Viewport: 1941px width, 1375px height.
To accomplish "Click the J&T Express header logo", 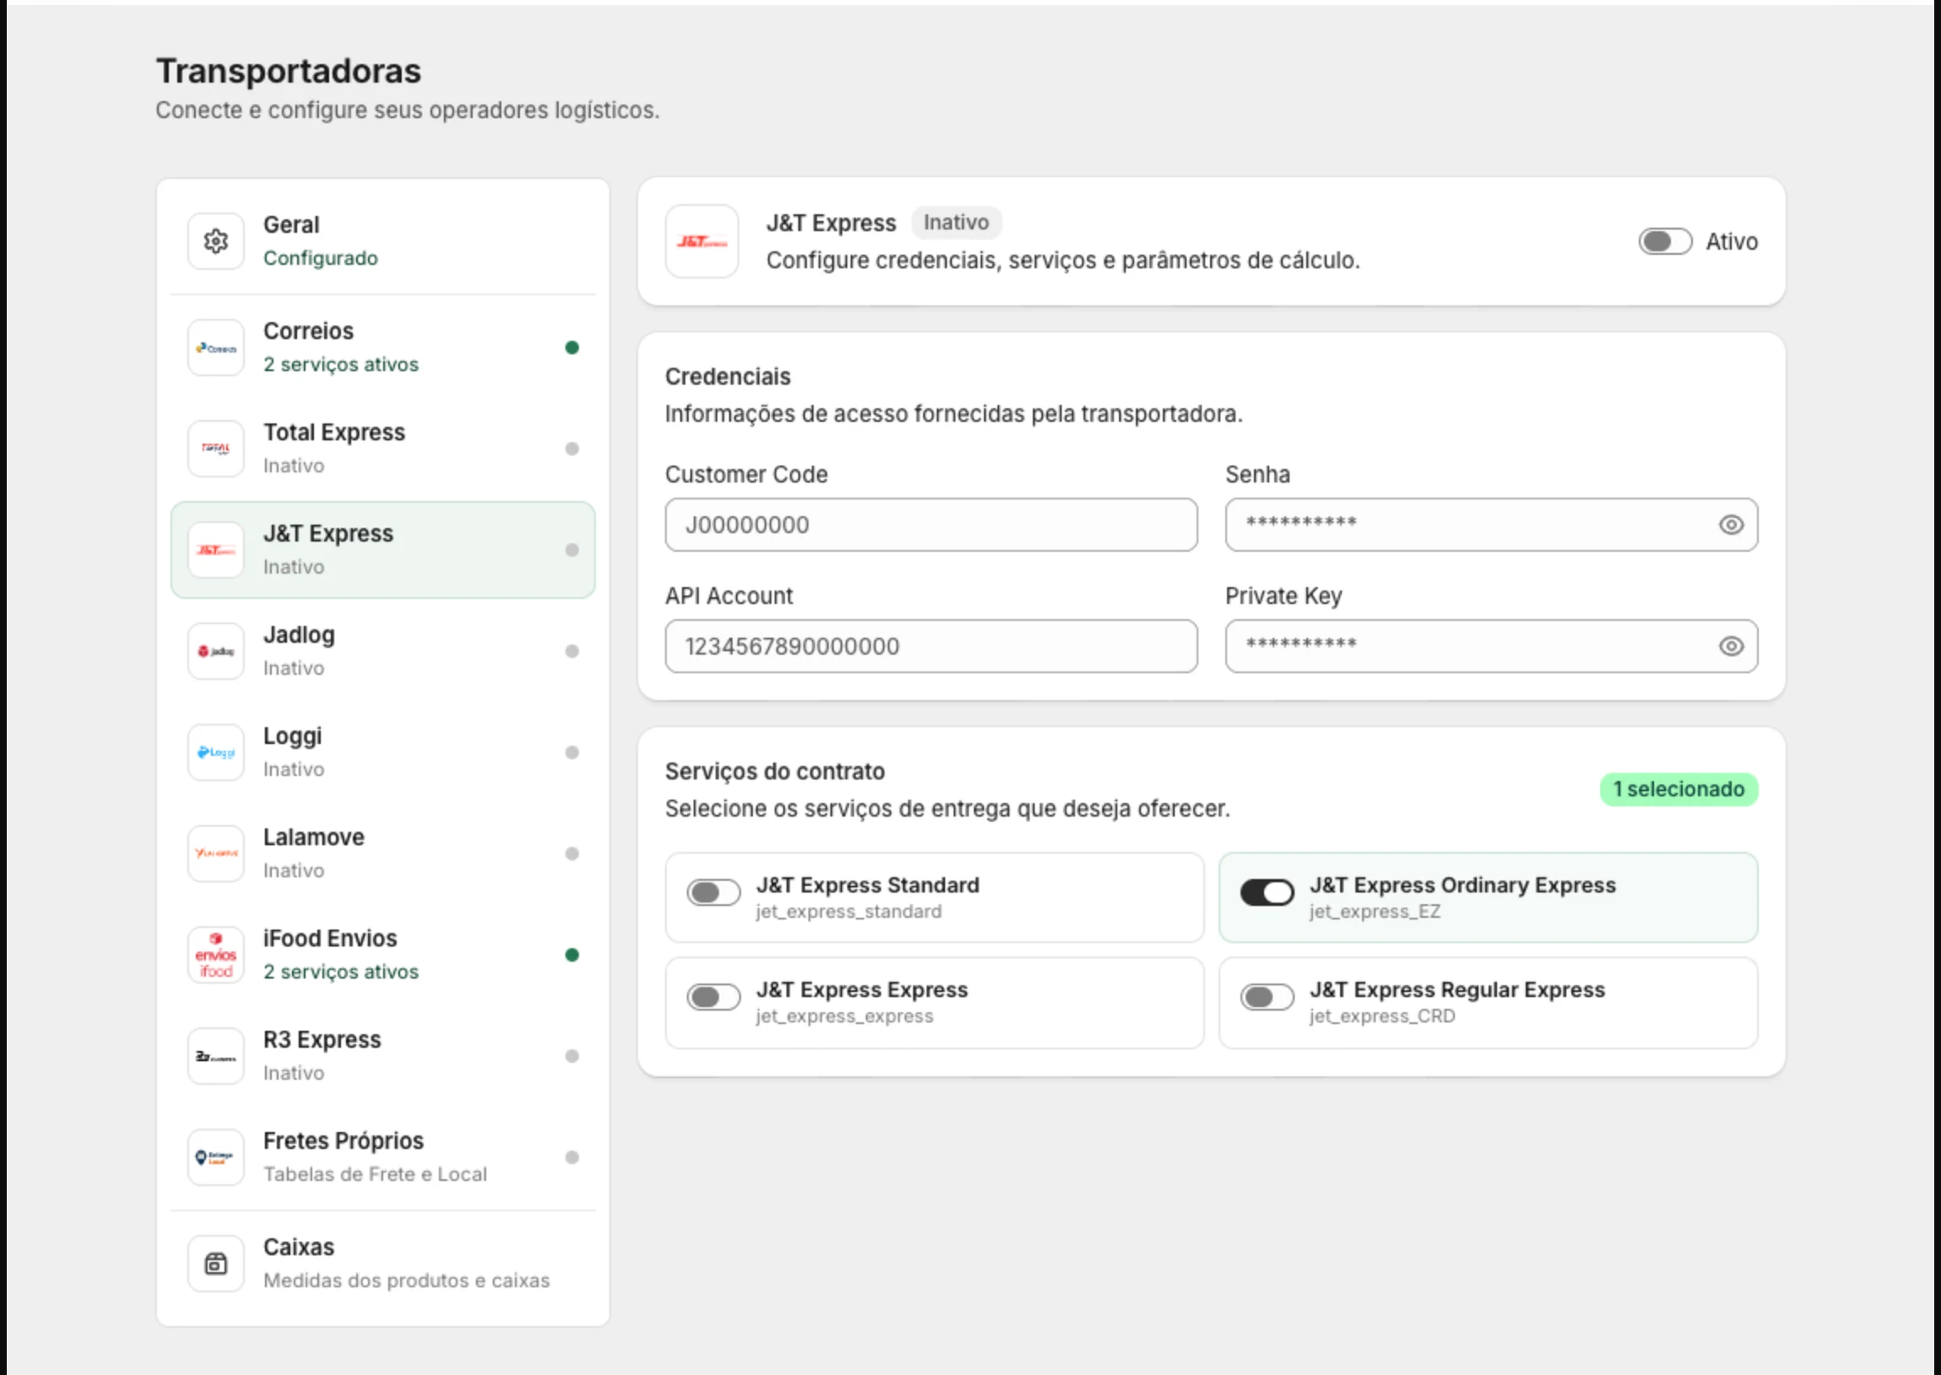I will [x=702, y=241].
